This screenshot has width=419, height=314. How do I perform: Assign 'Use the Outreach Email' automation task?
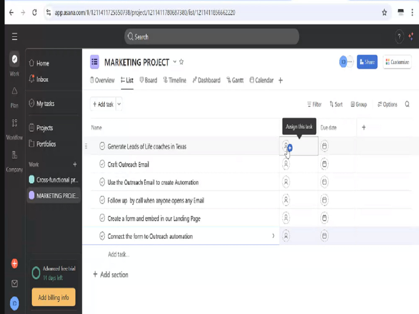coord(286,182)
